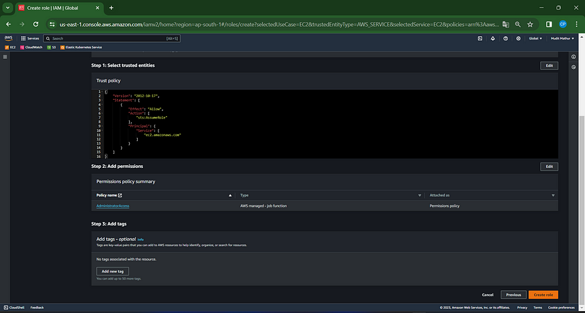
Task: Click the orange Create role button
Action: pyautogui.click(x=543, y=295)
